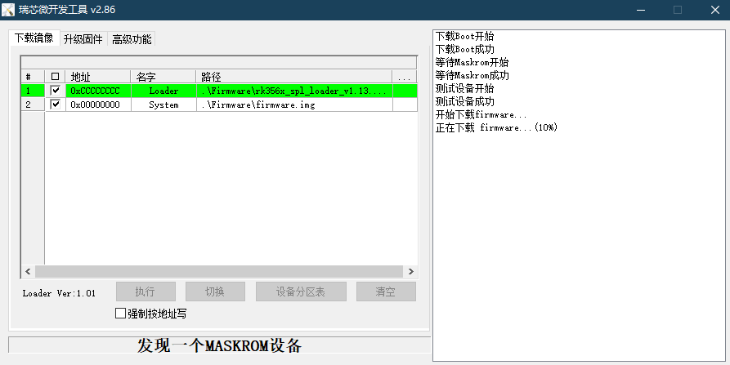Switch to the 下载镜像 tab
The image size is (730, 365).
(34, 38)
